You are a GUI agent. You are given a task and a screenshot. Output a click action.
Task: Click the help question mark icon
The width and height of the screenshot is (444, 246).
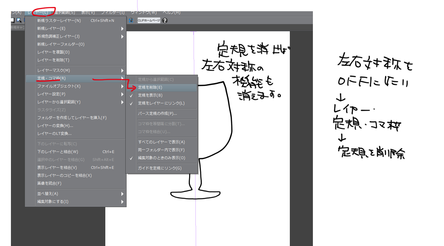pyautogui.click(x=165, y=20)
